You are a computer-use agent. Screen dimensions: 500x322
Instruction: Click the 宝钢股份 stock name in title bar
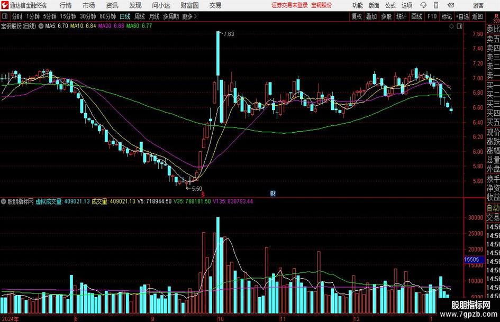coord(322,5)
